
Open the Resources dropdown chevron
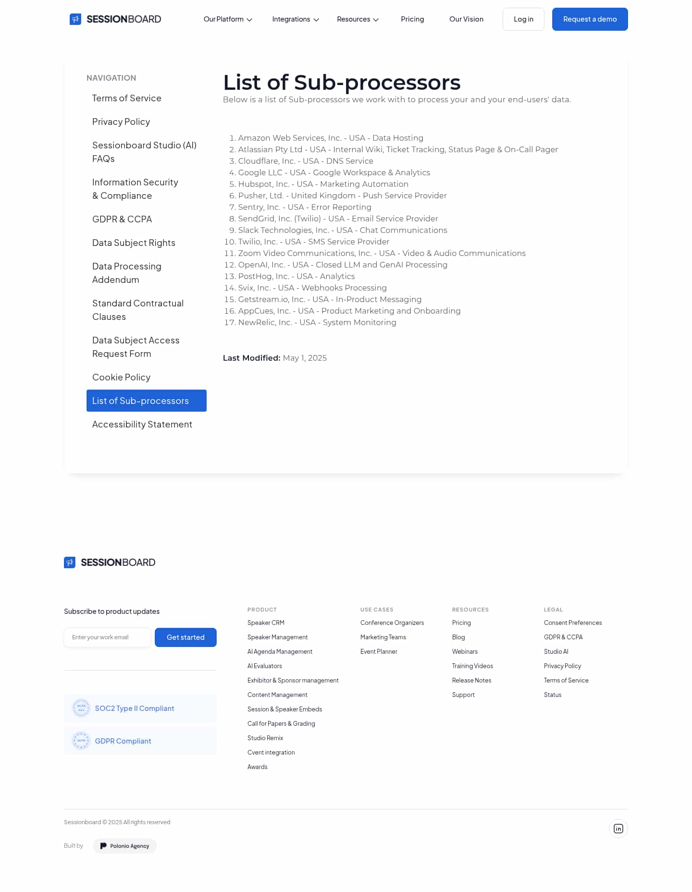point(376,20)
